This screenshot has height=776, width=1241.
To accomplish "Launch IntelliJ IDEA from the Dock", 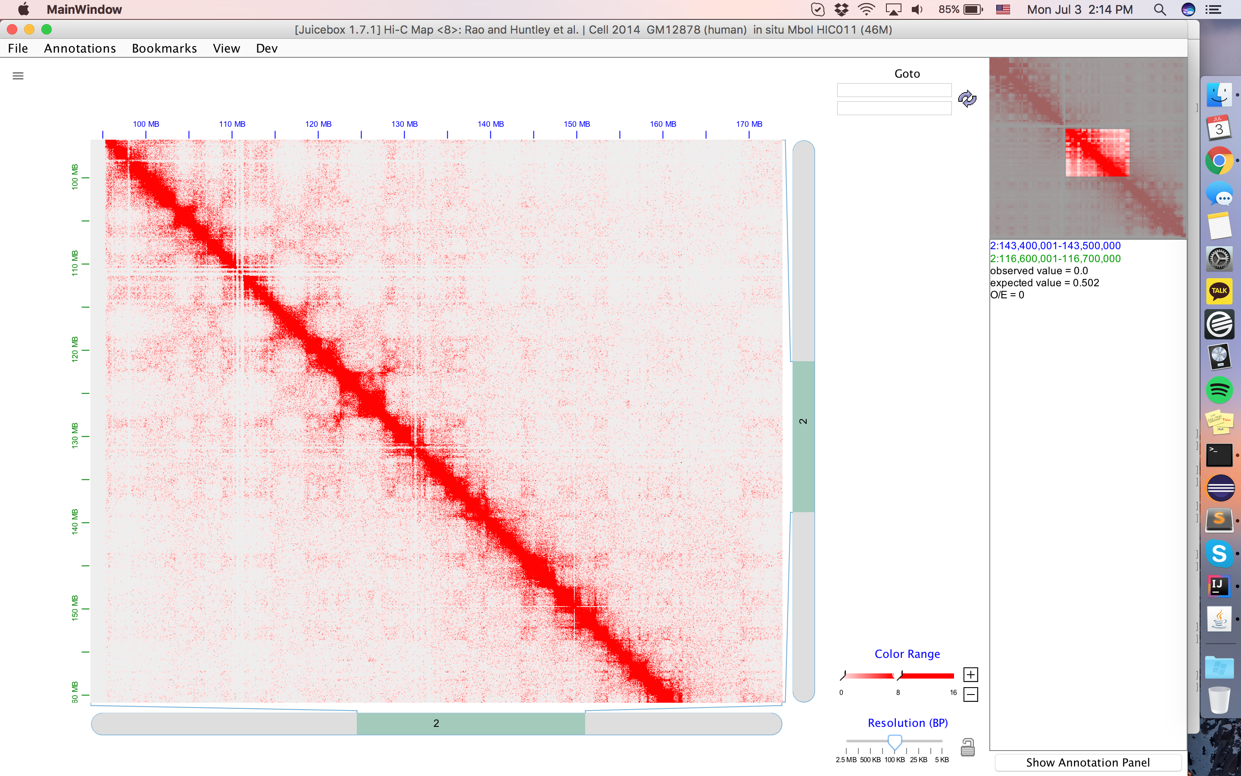I will pyautogui.click(x=1219, y=585).
